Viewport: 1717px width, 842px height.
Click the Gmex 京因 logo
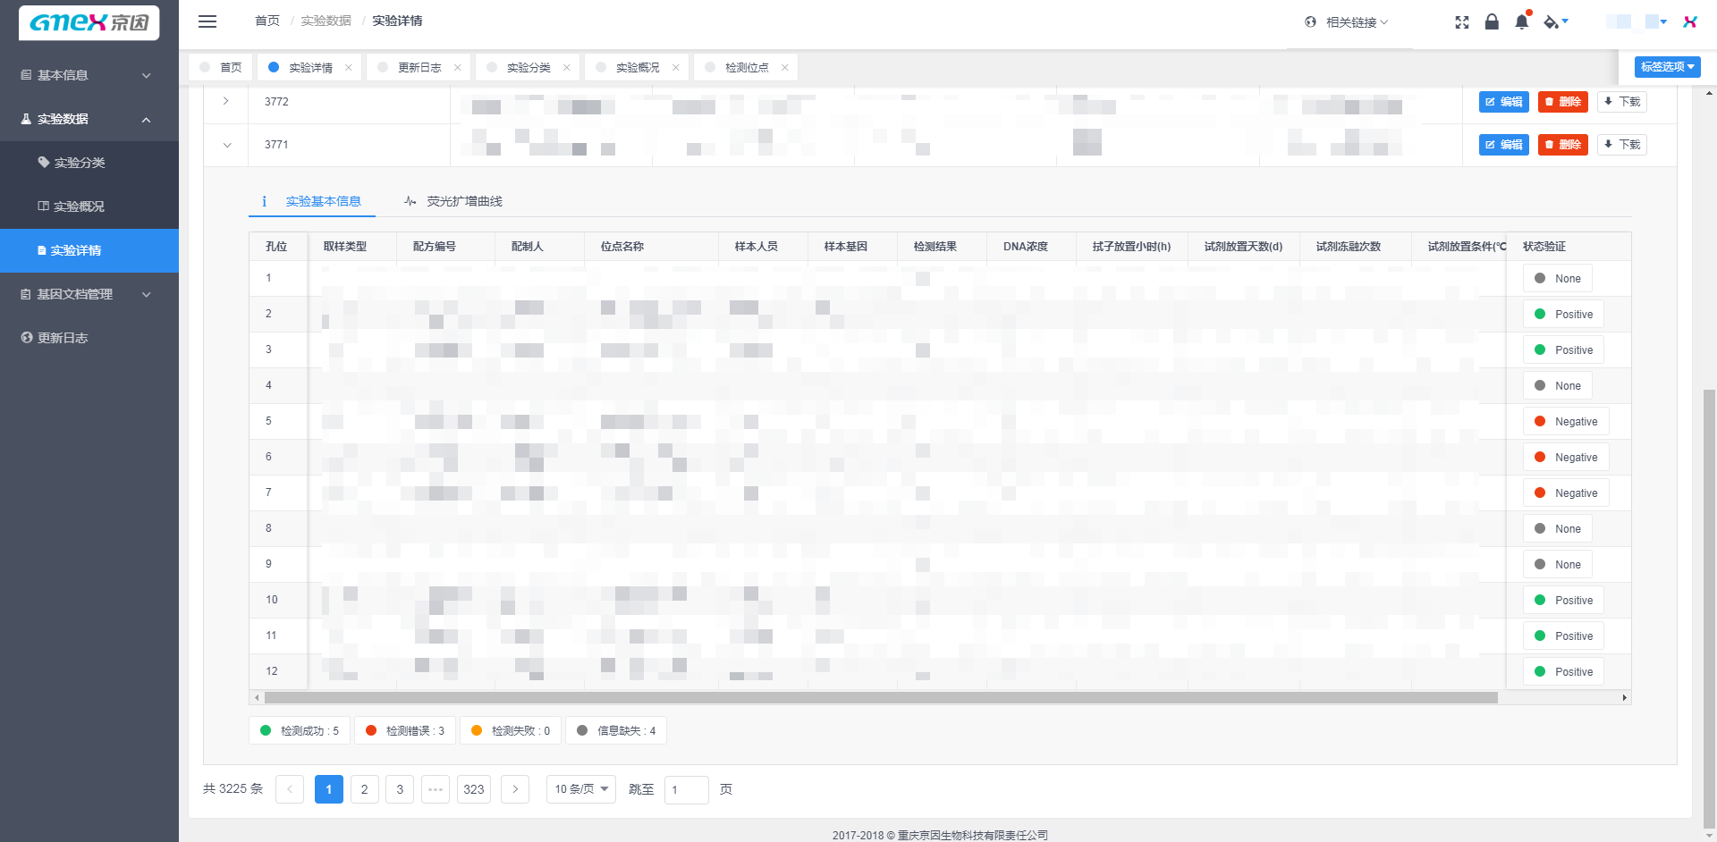(x=89, y=22)
